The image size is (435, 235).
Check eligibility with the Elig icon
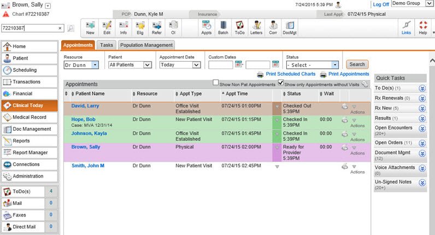[140, 28]
